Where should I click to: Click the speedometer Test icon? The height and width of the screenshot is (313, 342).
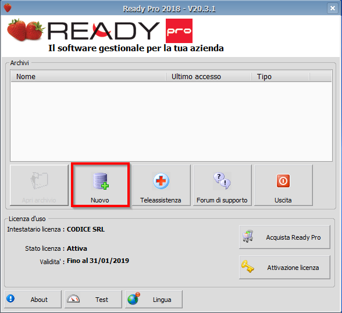[x=73, y=299]
